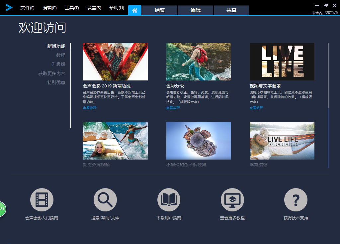
Task: Open the 帮助(H) menu
Action: 117,8
